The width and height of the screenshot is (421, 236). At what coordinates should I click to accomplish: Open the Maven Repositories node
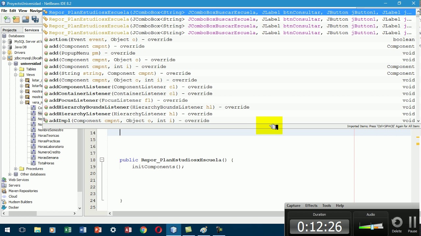pos(23,191)
